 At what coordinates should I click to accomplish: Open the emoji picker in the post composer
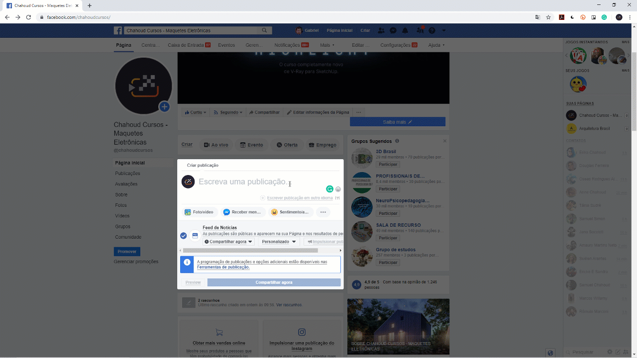click(338, 189)
